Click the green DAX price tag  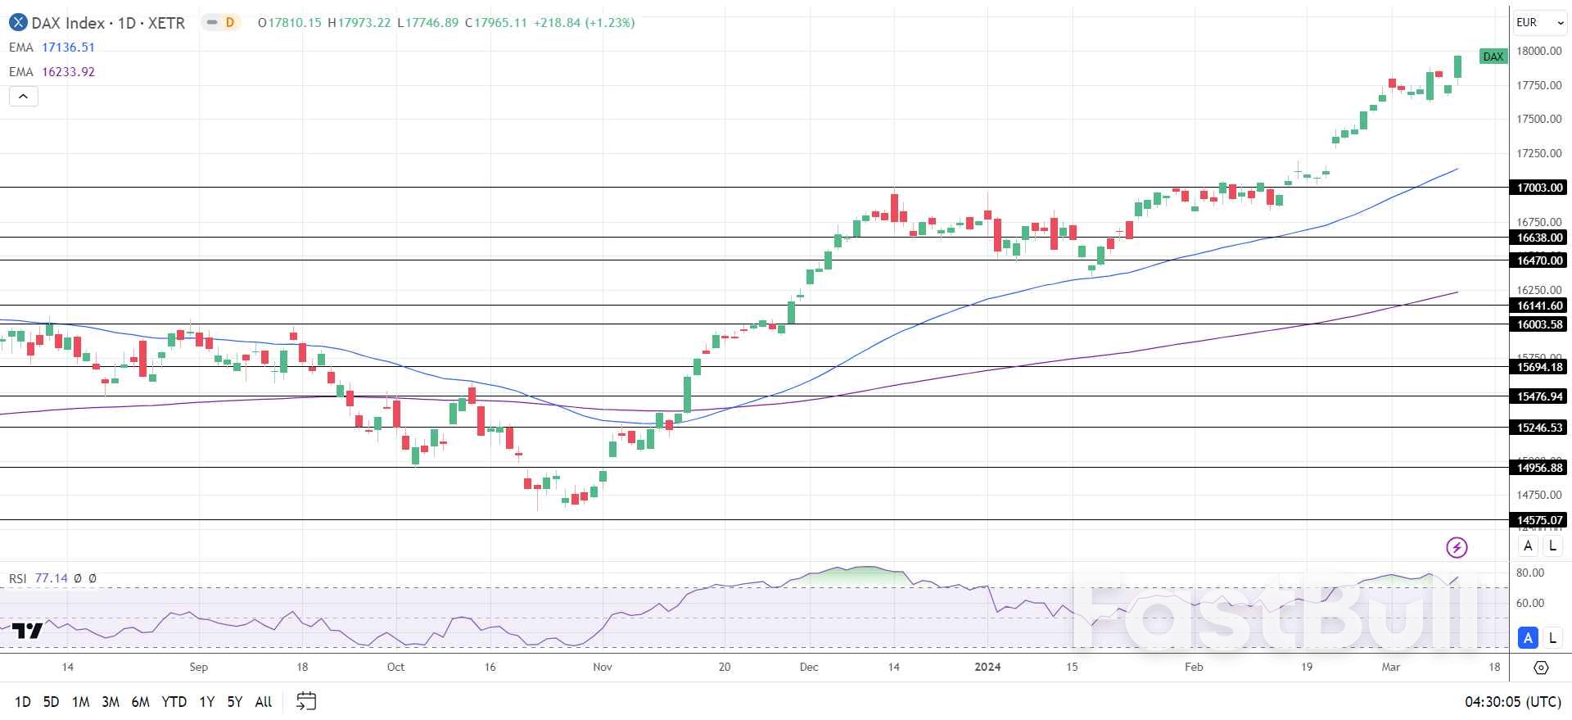(1493, 57)
